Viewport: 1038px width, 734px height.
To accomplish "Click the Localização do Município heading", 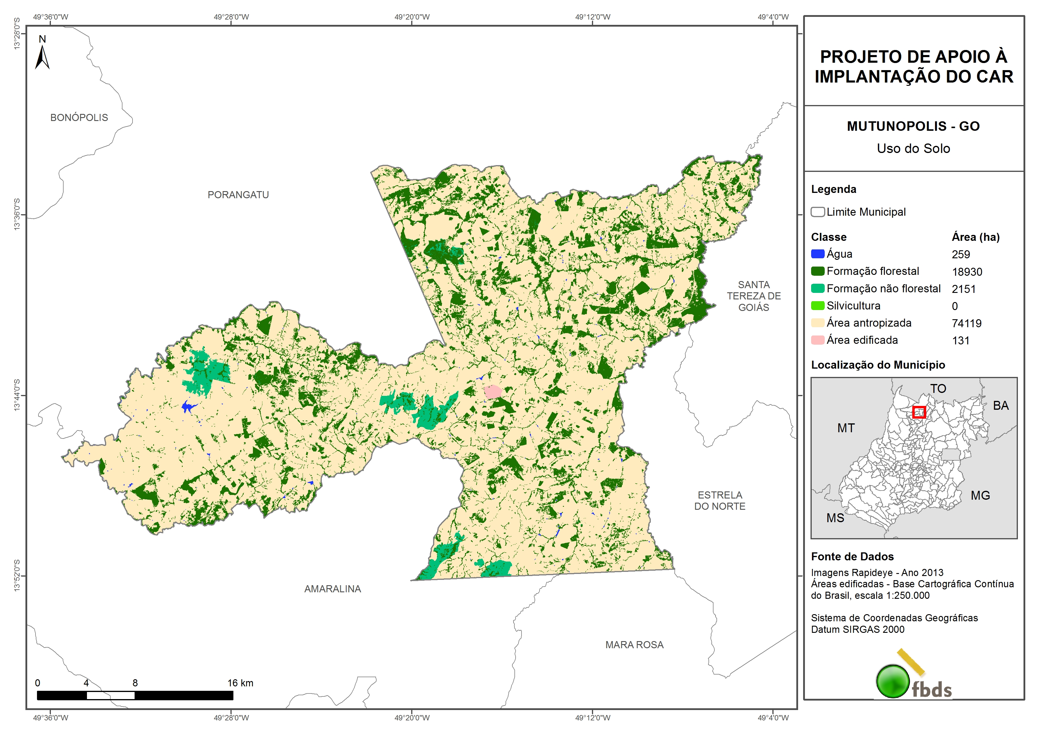I will coord(878,365).
